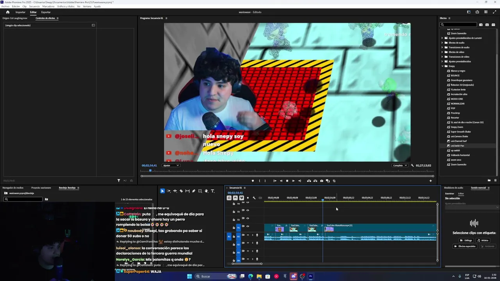Expand the Efectos de audio folder
This screenshot has height=281, width=500.
click(442, 43)
